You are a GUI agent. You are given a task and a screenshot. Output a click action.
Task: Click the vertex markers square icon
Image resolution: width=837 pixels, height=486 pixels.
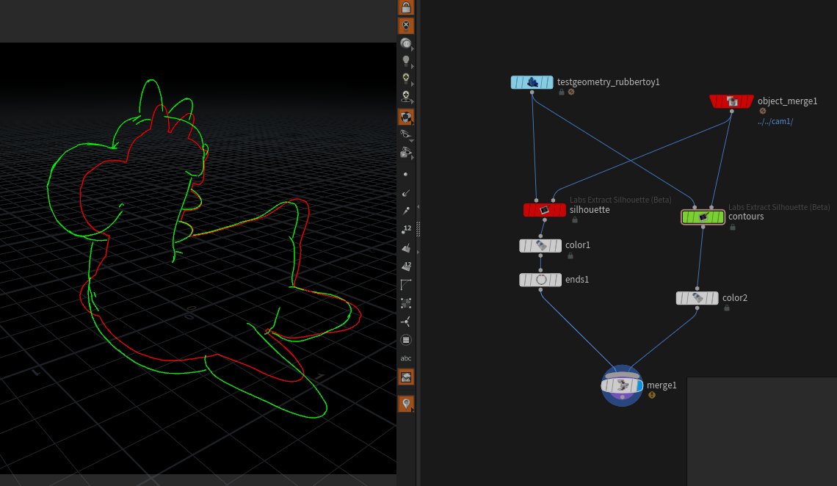[406, 303]
